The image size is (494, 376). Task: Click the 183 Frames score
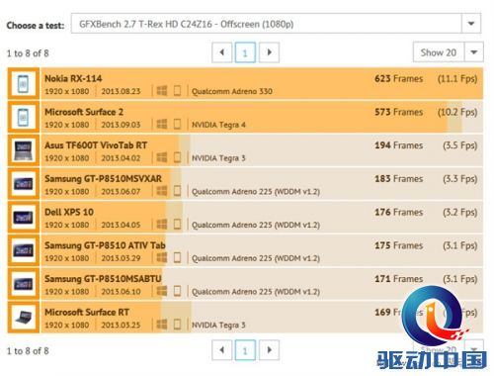398,178
